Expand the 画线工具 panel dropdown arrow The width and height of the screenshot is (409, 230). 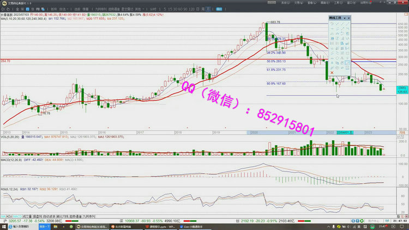(x=345, y=18)
